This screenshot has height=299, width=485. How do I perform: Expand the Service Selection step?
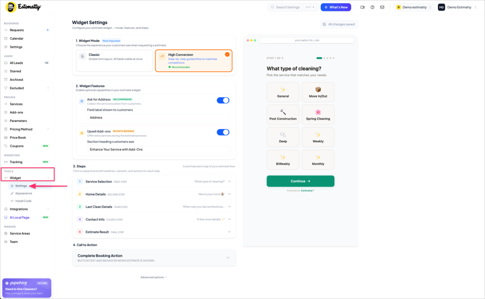(x=154, y=181)
